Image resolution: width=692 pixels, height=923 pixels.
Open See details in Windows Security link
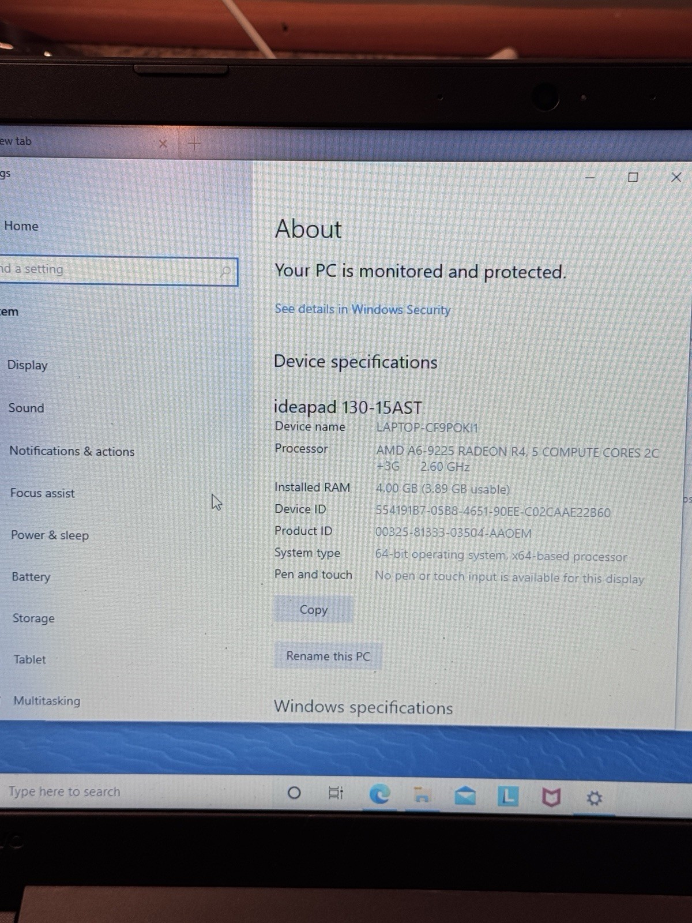click(x=363, y=309)
